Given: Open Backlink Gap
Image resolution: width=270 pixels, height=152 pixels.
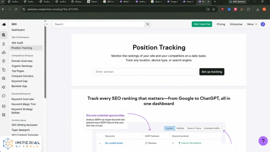Looking at the screenshot, I should (x=19, y=86).
